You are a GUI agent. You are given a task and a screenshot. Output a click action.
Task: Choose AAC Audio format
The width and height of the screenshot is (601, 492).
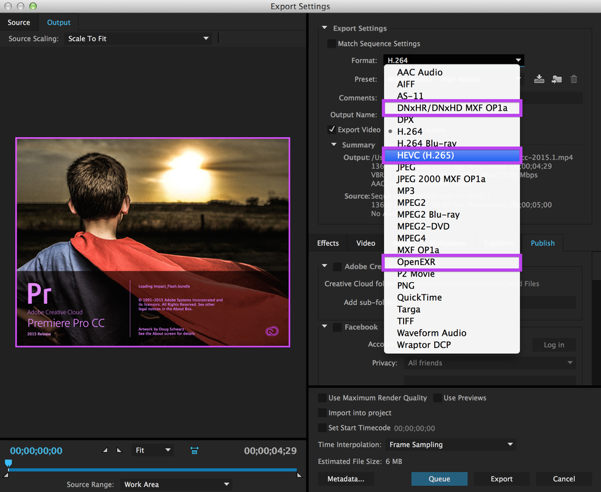click(x=452, y=72)
